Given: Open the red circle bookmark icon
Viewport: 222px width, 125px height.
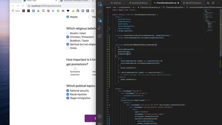Looking at the screenshot, I should (48, 11).
